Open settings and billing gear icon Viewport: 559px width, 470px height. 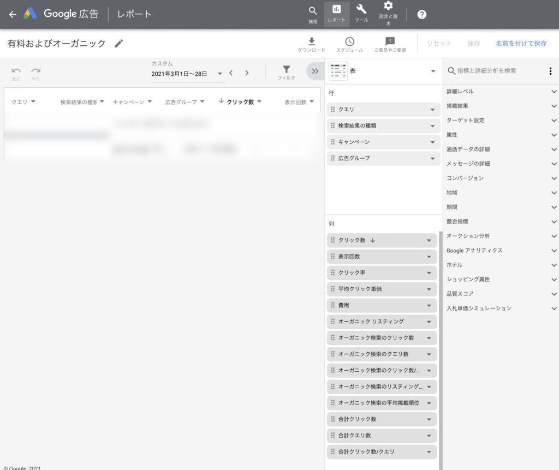tap(388, 7)
